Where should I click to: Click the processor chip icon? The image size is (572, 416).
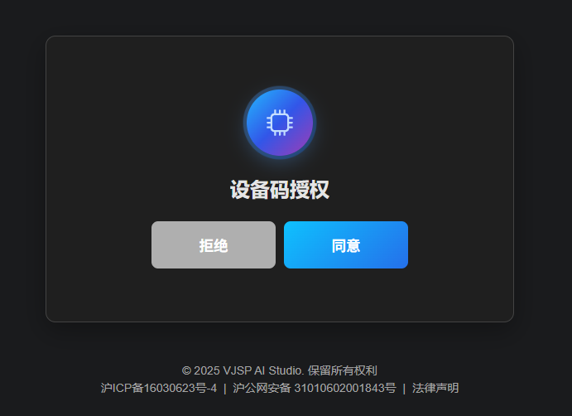(280, 123)
